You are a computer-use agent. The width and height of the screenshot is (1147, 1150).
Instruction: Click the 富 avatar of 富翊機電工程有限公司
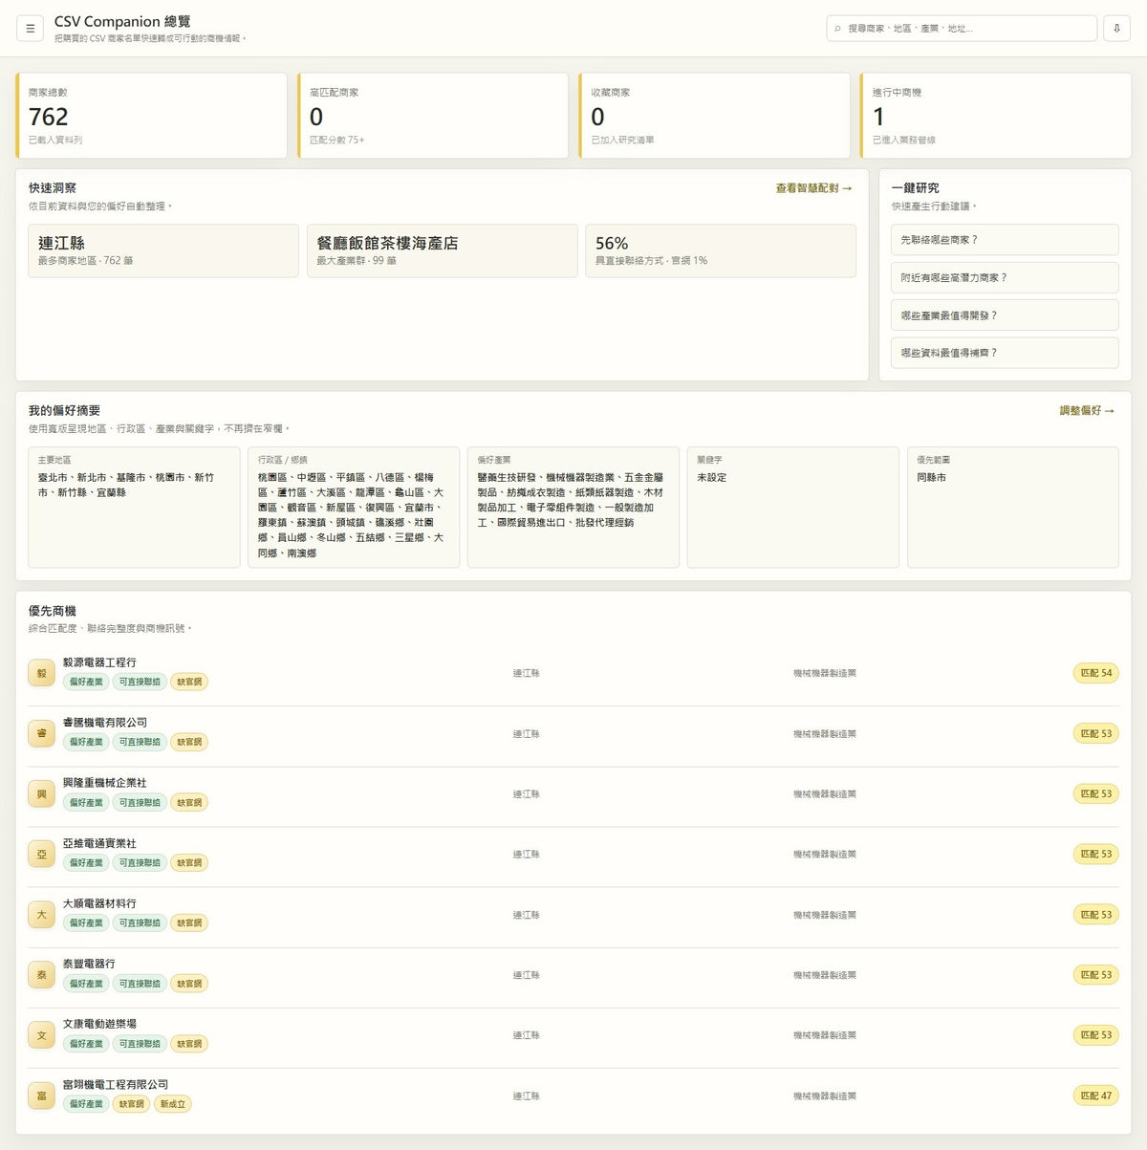41,1096
